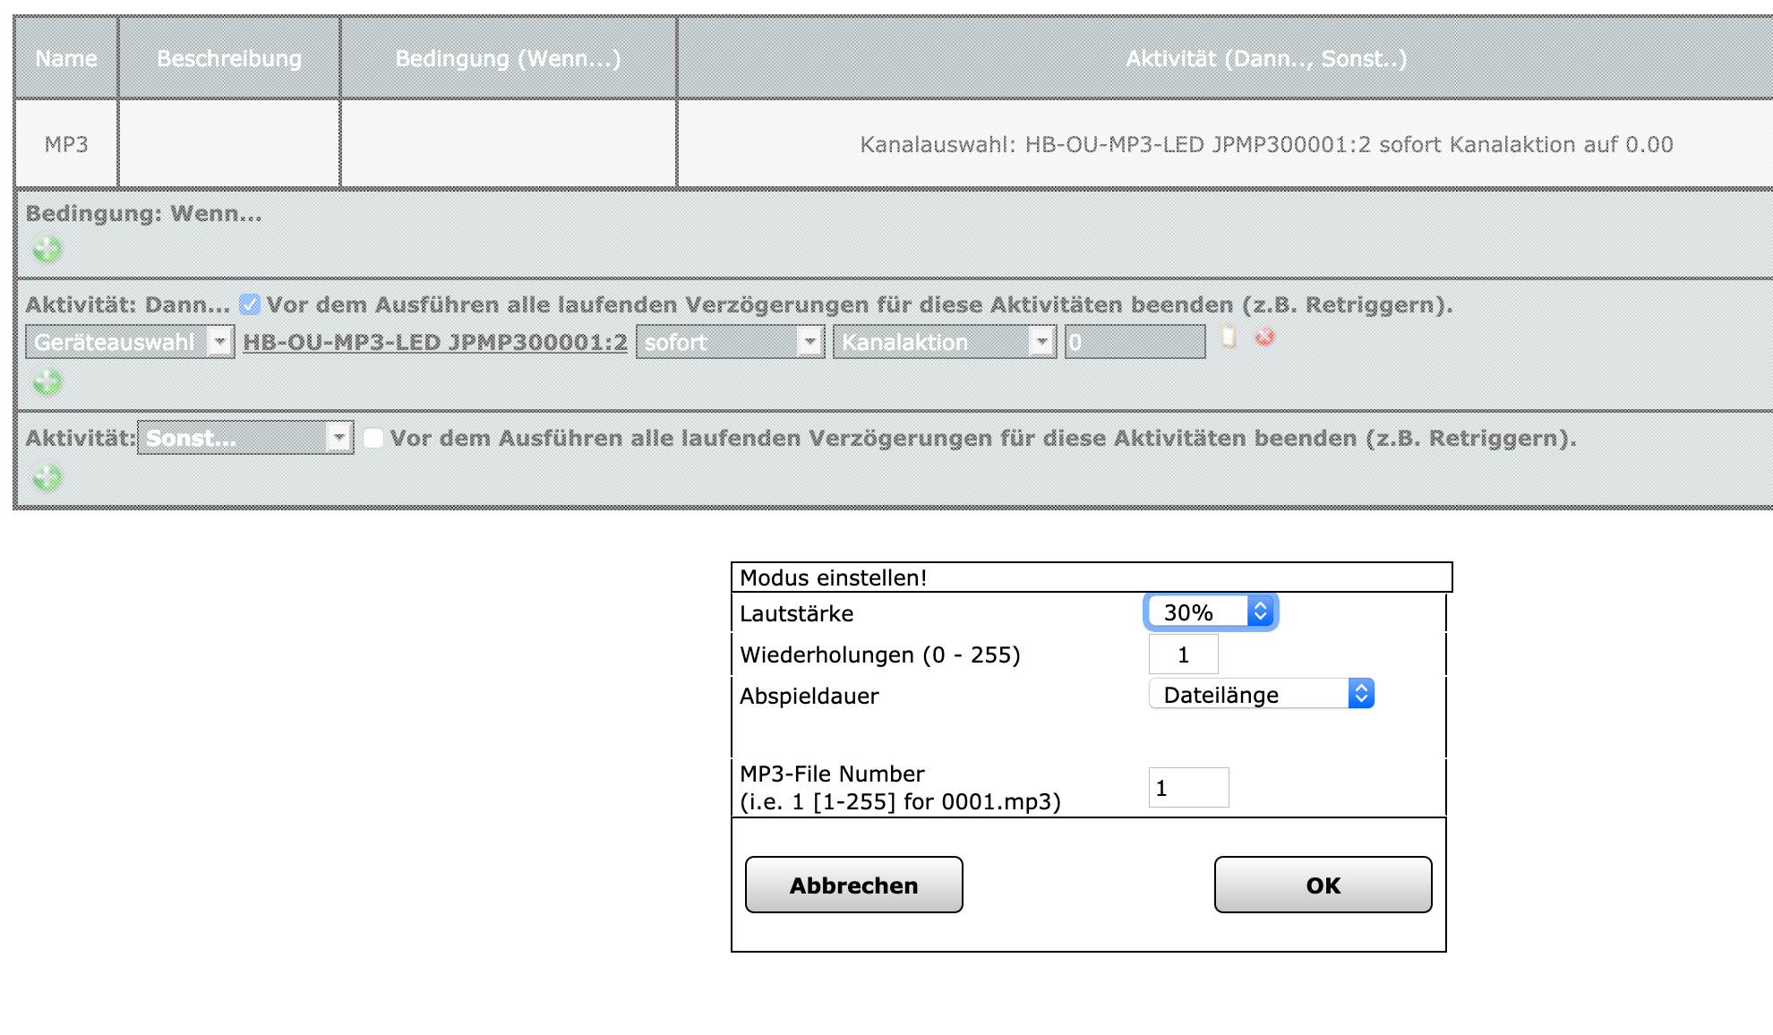Click the MP3-File Number input field
Screen dimensions: 1773x1035
click(x=1188, y=788)
